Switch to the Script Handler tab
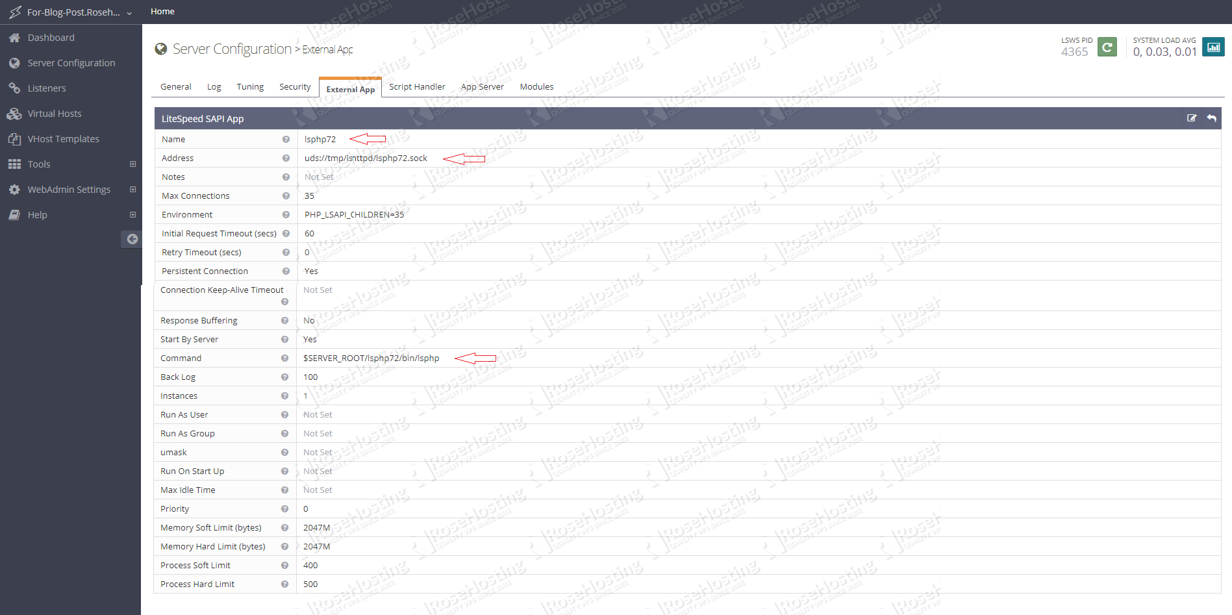The height and width of the screenshot is (615, 1232). point(416,86)
